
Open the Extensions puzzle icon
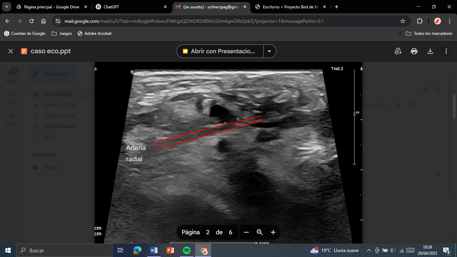pyautogui.click(x=420, y=21)
